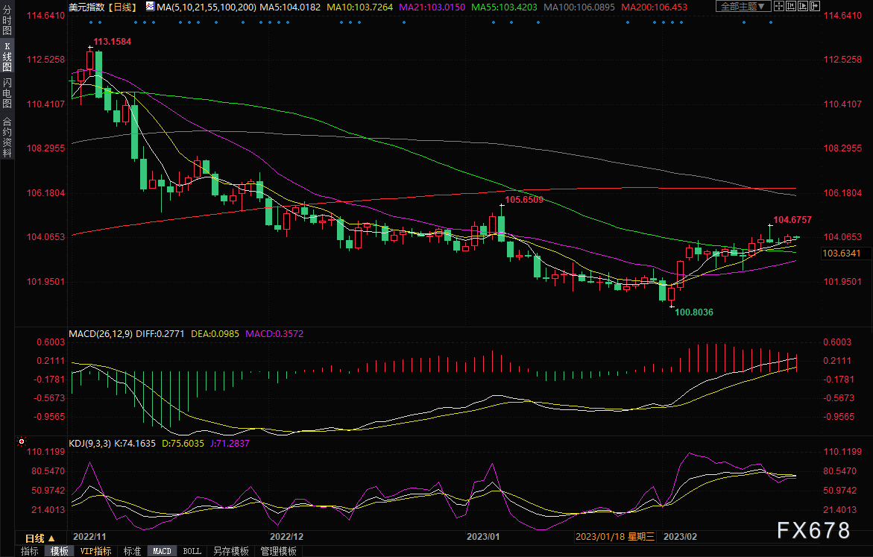
Task: Click the 2023/02 date on time axis
Action: click(681, 536)
